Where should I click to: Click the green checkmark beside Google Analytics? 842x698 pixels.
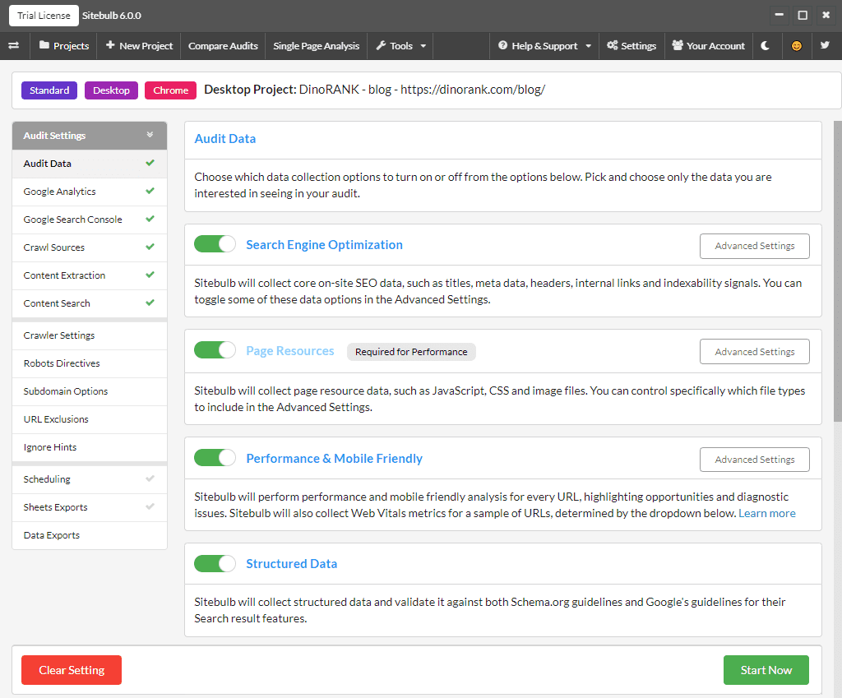click(x=150, y=191)
